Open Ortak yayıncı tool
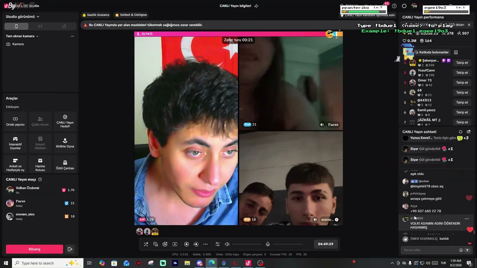Image resolution: width=477 pixels, height=268 pixels. pos(15,121)
